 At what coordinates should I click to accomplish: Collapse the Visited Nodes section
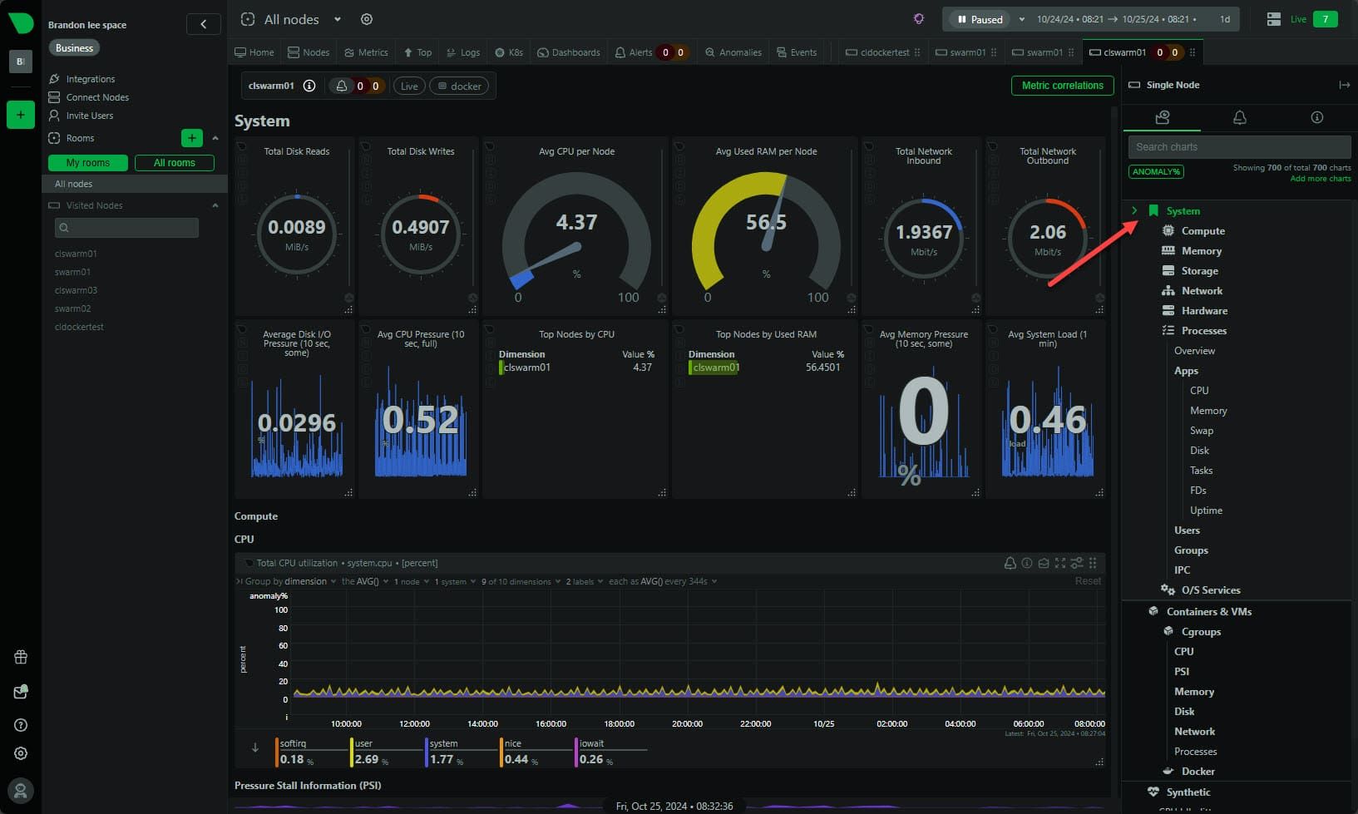coord(215,205)
